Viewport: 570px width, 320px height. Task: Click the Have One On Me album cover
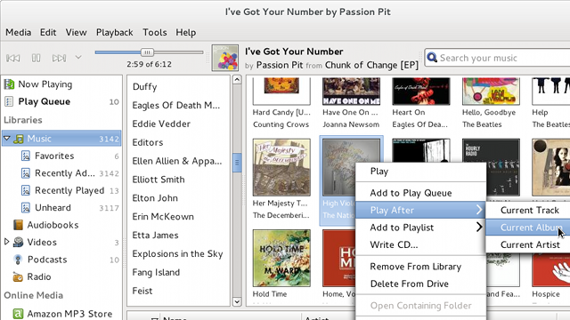click(351, 91)
